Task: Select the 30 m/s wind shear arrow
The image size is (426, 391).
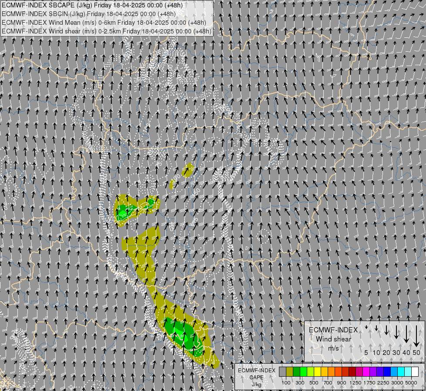Action: coord(396,332)
